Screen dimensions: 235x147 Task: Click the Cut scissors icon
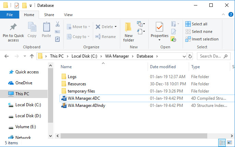(58, 24)
